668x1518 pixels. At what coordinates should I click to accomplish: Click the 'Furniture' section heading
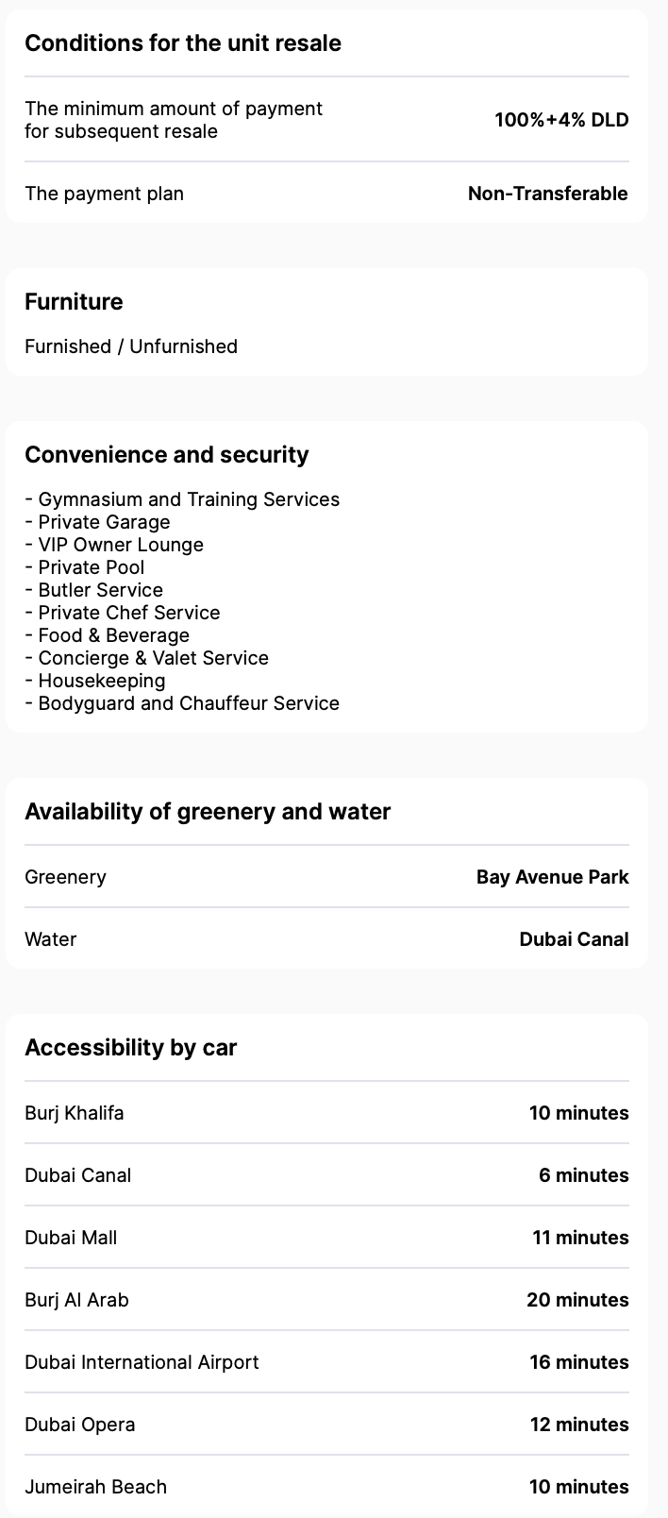74,302
